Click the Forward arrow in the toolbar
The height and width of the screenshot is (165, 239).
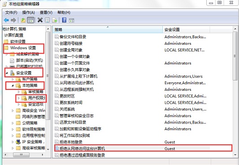coord(13,20)
